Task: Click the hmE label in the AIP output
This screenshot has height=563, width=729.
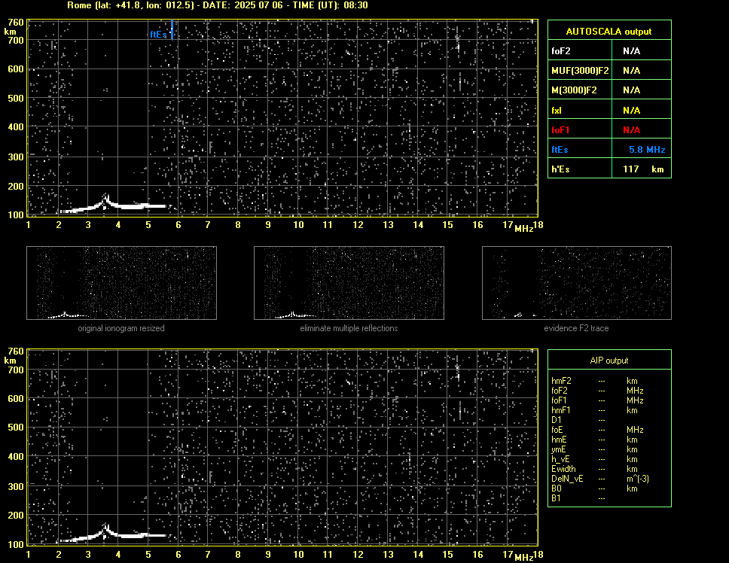Action: click(x=559, y=440)
